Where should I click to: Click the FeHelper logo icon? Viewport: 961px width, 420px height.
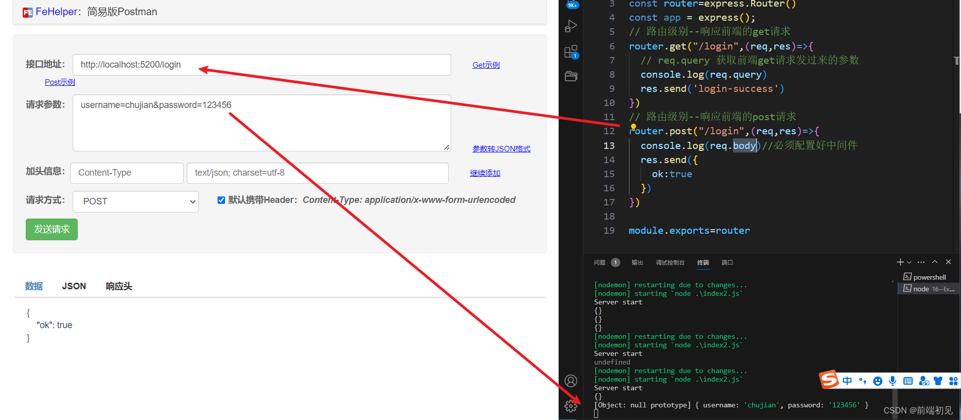(28, 13)
